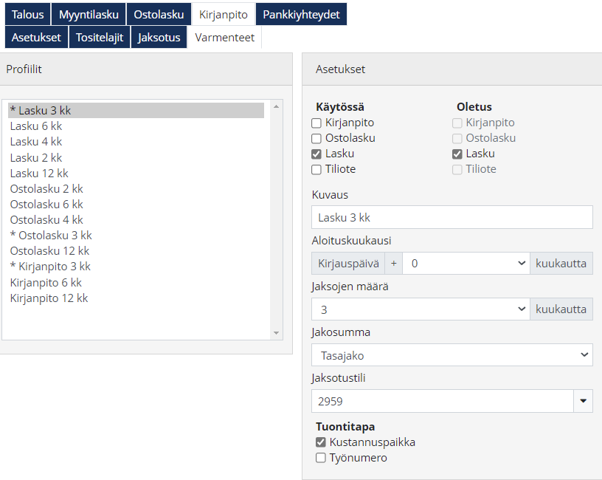
Task: Toggle the Lasku checkbox under Oletus
Action: (457, 154)
